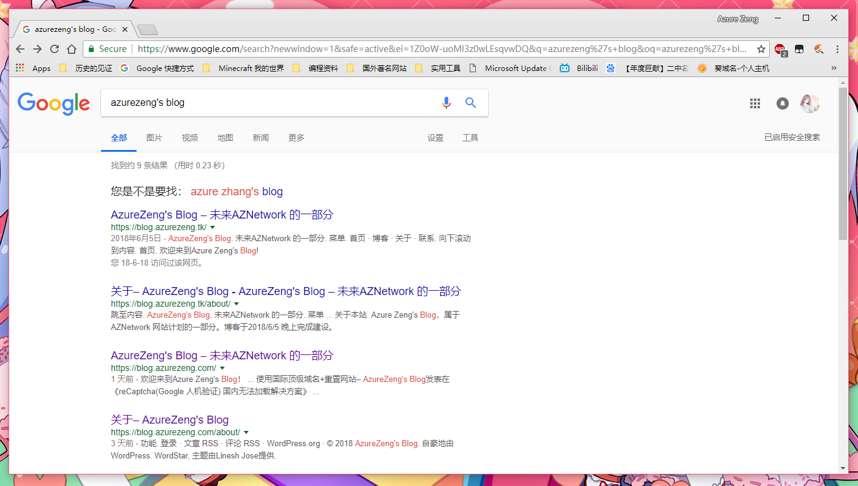Open the Azure Zeng Chrome profile button

737,19
